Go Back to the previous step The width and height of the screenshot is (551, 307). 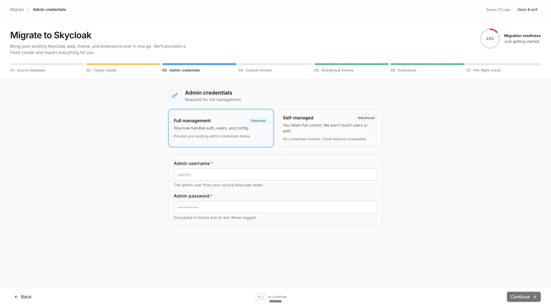click(23, 297)
